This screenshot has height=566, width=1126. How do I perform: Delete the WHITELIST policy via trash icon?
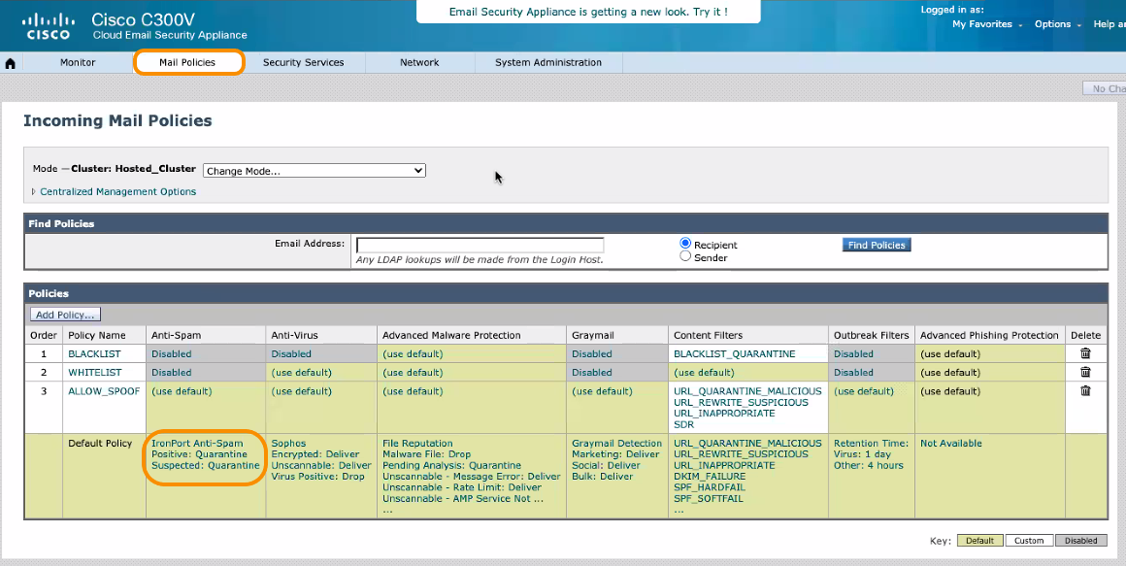(x=1085, y=372)
